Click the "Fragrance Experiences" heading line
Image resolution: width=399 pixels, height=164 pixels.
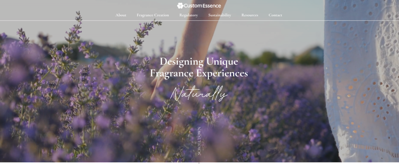click(x=199, y=73)
